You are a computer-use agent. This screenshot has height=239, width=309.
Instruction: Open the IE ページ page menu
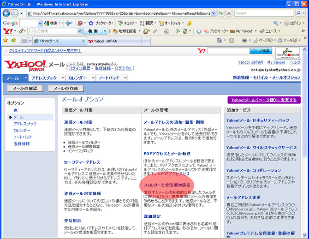[x=264, y=41]
